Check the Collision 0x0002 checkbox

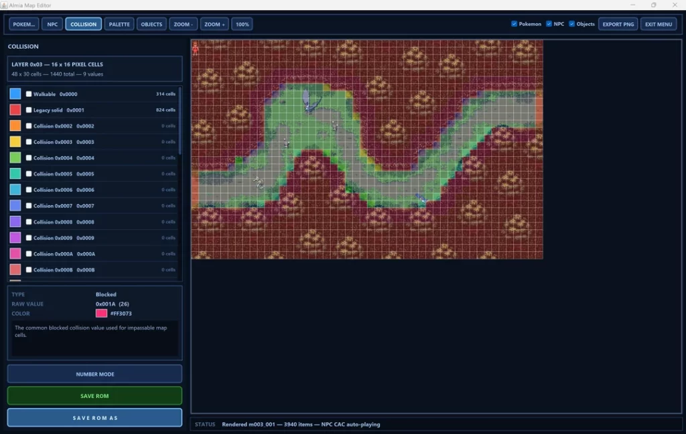(29, 126)
